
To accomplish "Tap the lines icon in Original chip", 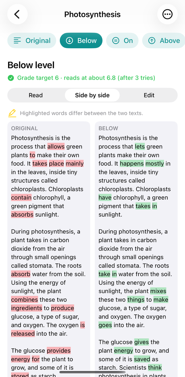I will 18,41.
